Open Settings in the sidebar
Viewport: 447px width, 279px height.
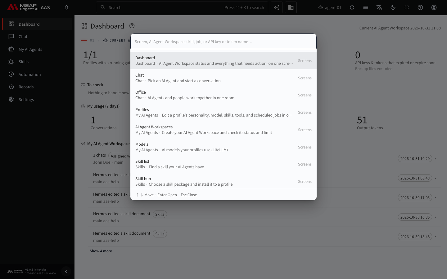point(37,100)
